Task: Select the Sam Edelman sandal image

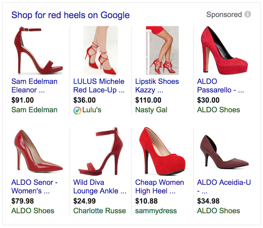Action: [39, 50]
